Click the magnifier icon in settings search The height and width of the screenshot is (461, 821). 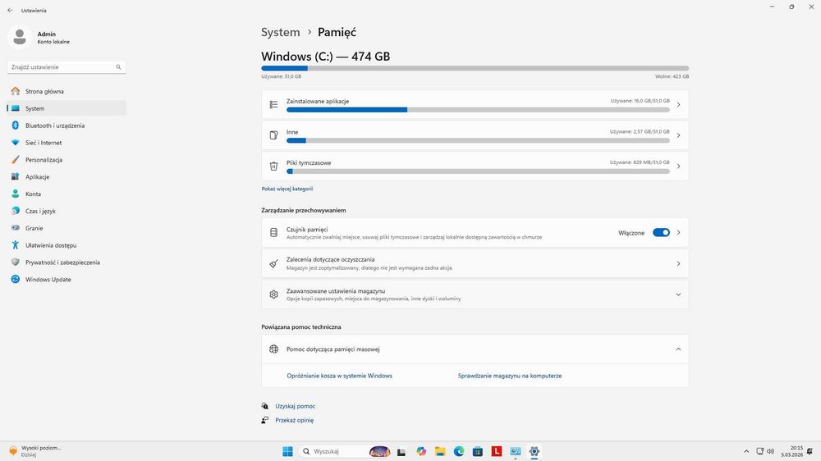coord(118,67)
